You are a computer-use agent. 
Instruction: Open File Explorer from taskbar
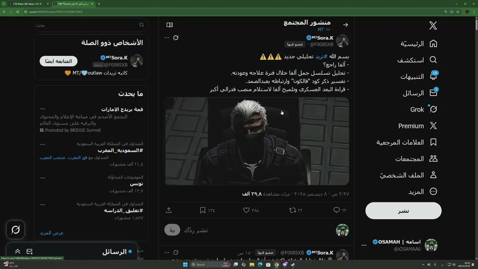click(x=252, y=265)
